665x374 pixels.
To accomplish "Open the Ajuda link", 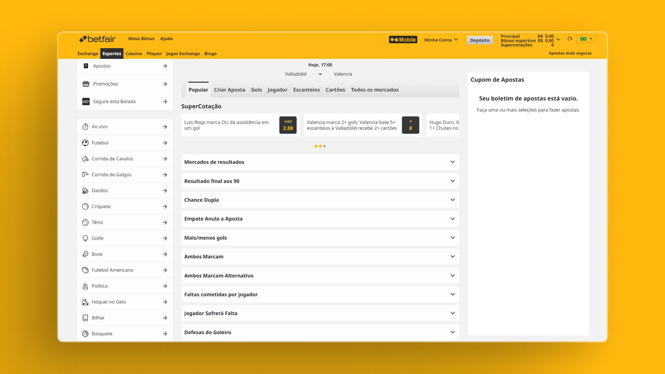I will pyautogui.click(x=166, y=38).
